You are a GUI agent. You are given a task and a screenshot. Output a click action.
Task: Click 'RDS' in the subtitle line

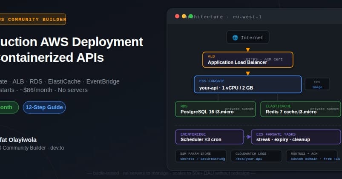click(36, 81)
